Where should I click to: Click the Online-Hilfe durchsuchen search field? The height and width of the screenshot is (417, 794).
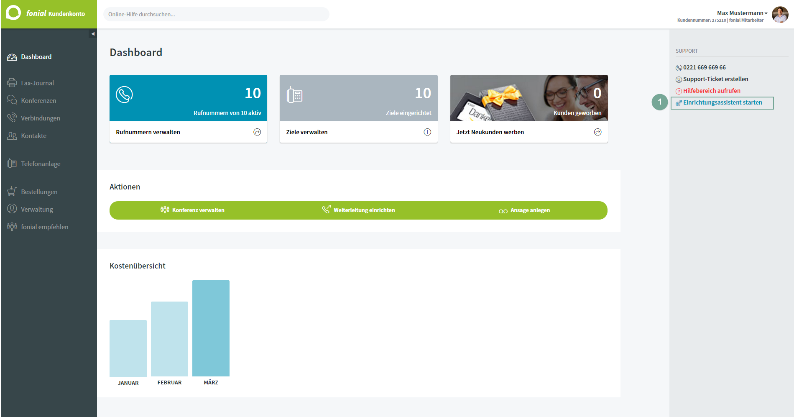point(216,14)
